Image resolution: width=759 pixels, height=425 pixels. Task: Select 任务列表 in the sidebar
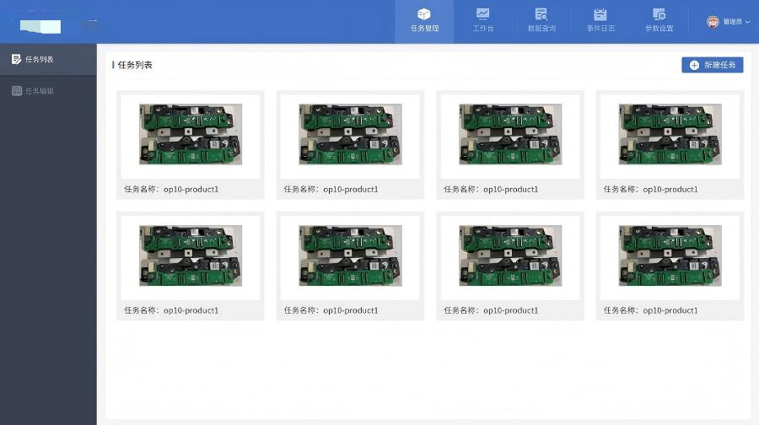48,59
